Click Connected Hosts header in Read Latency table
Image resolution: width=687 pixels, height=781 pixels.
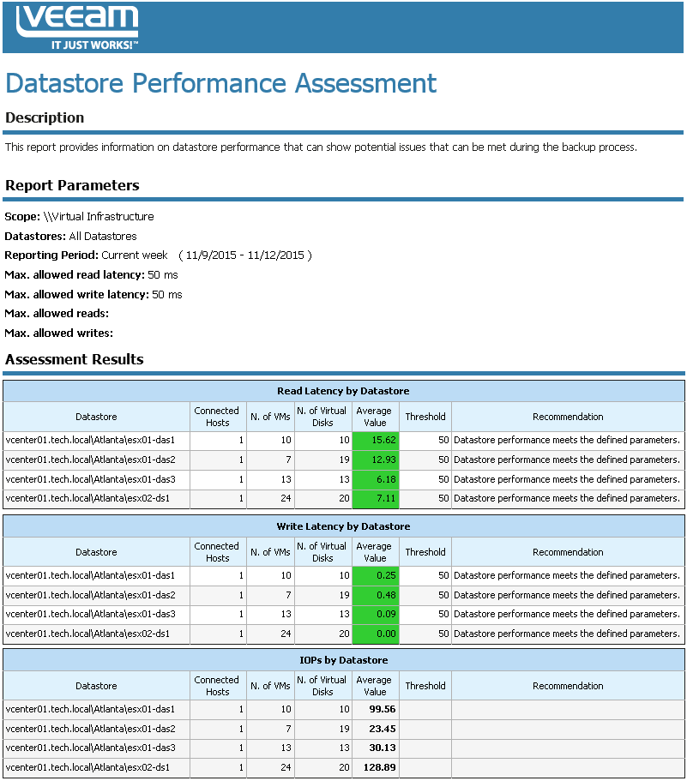[x=217, y=417]
